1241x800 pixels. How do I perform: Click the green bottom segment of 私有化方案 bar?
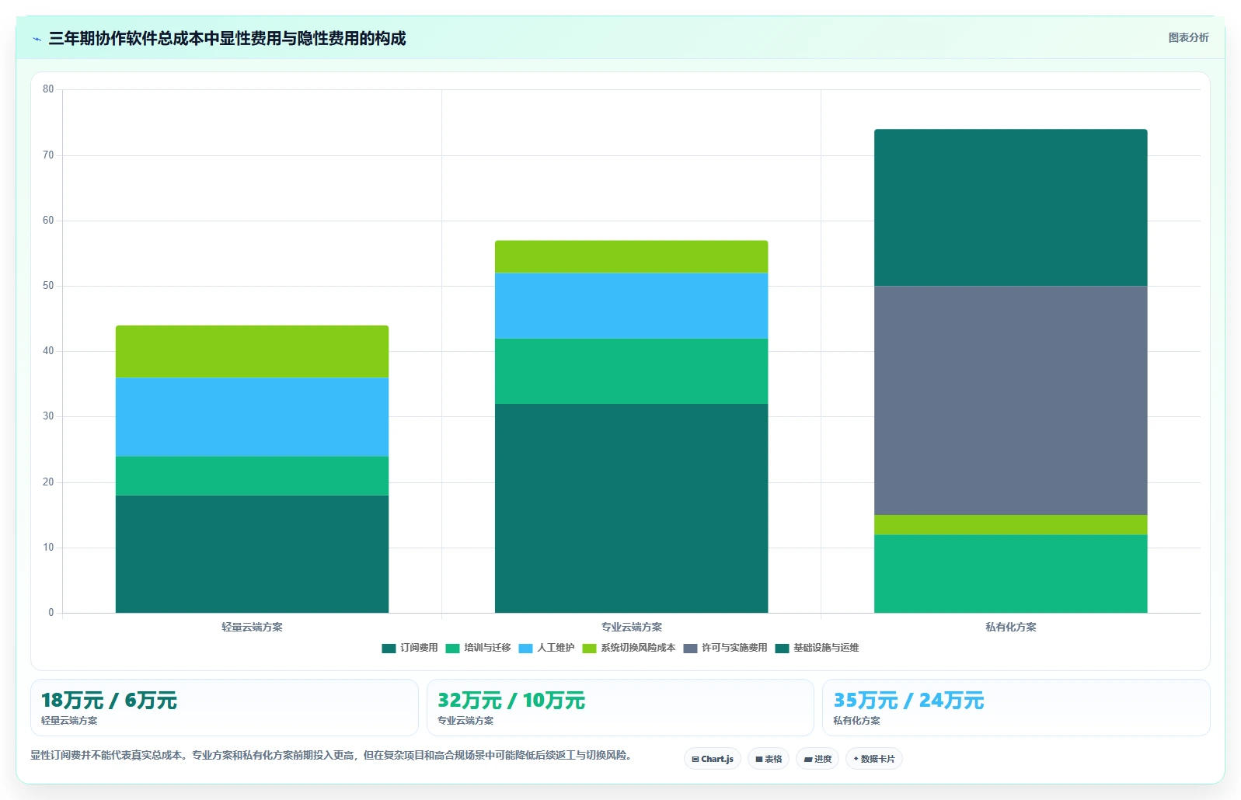pyautogui.click(x=1010, y=573)
